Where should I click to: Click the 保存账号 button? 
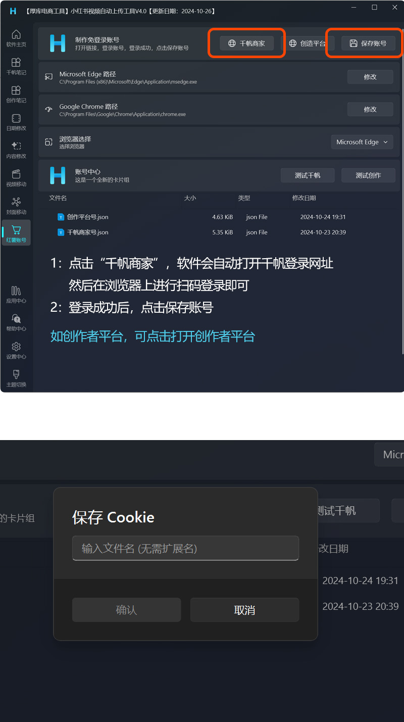click(368, 43)
